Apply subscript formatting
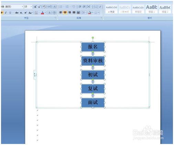Screen dimensions: 174x145 pos(21,13)
